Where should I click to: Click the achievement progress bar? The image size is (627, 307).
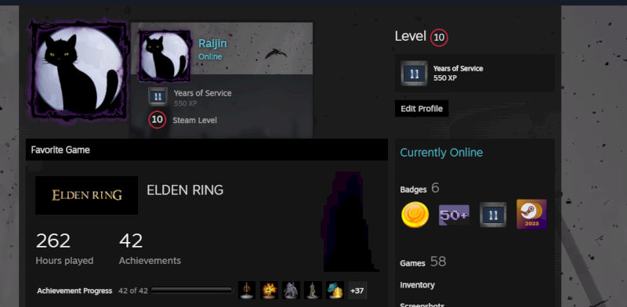click(192, 291)
